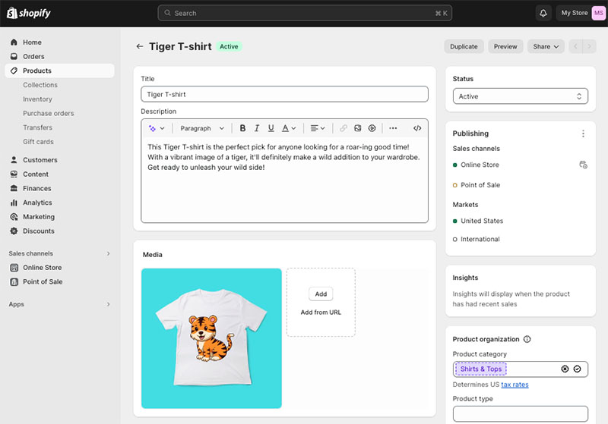Click Add from URL link
Screen dimensions: 608x424
[x=321, y=313]
